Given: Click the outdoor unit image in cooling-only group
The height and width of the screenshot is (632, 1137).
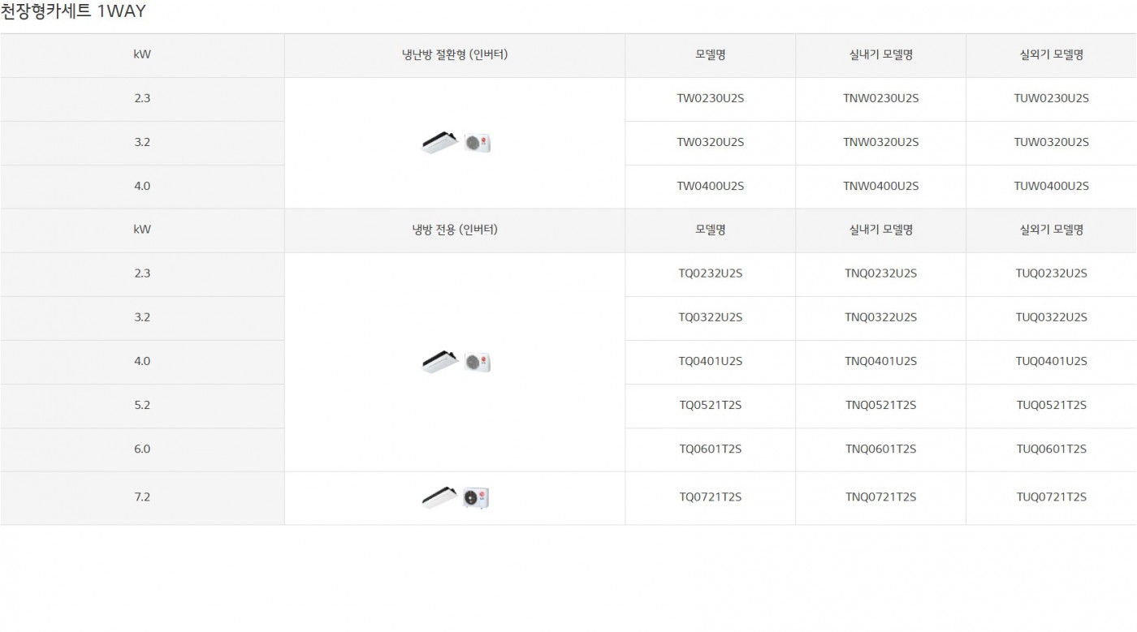Looking at the screenshot, I should click(478, 363).
